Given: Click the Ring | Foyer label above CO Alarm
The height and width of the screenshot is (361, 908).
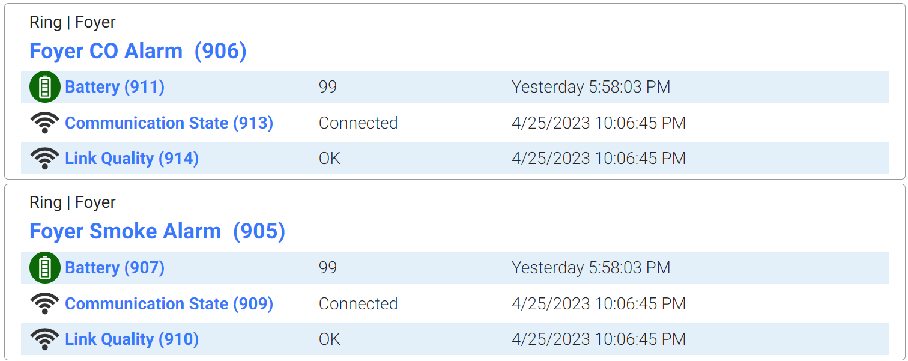Looking at the screenshot, I should pyautogui.click(x=73, y=22).
